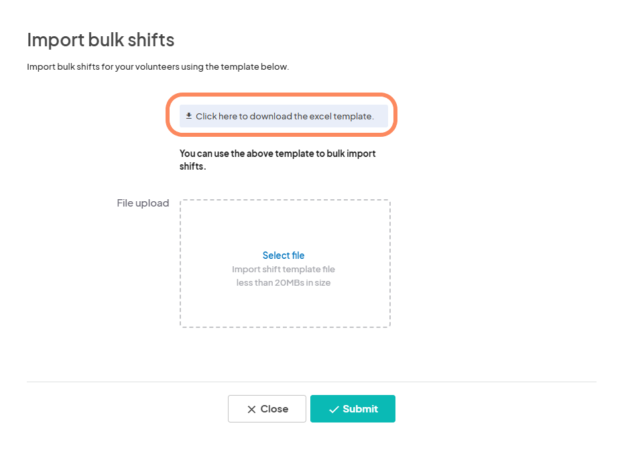Close the Import bulk shifts dialog
The image size is (624, 452).
point(267,408)
